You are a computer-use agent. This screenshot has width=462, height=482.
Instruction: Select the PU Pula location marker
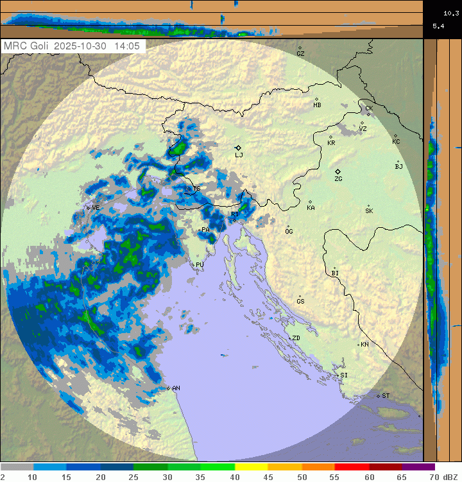tap(193, 264)
